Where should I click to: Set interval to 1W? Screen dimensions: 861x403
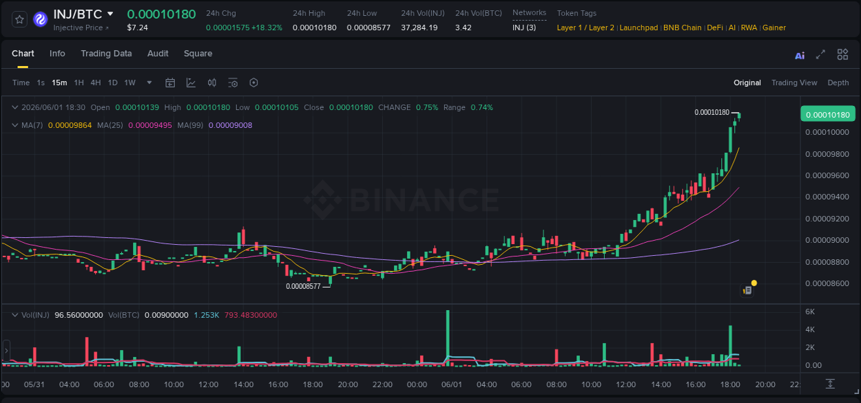(x=129, y=83)
